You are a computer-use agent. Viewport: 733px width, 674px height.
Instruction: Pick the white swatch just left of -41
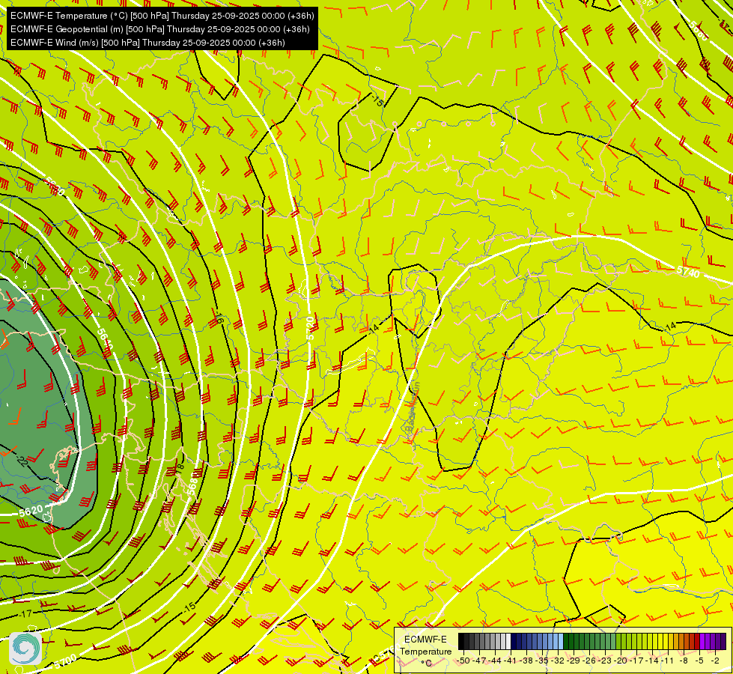pyautogui.click(x=508, y=641)
